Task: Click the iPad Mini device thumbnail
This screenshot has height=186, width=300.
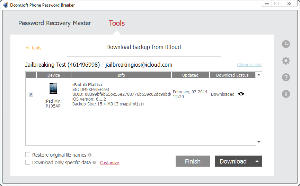Action: [x=53, y=89]
